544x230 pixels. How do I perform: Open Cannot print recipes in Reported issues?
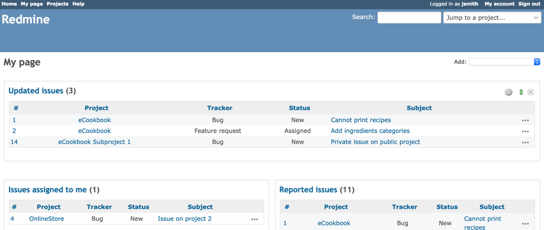[483, 224]
